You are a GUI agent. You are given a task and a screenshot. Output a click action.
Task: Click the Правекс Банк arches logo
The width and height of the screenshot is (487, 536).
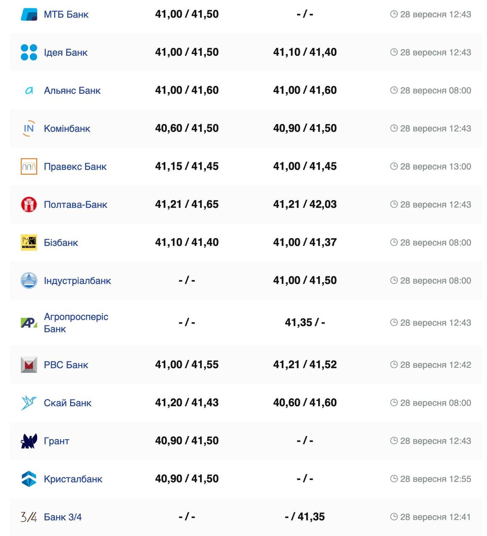[29, 167]
